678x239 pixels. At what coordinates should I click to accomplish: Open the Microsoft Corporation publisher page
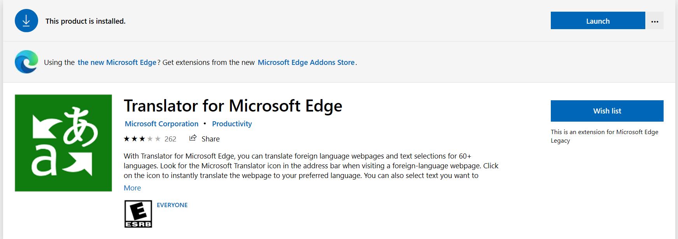tap(161, 124)
